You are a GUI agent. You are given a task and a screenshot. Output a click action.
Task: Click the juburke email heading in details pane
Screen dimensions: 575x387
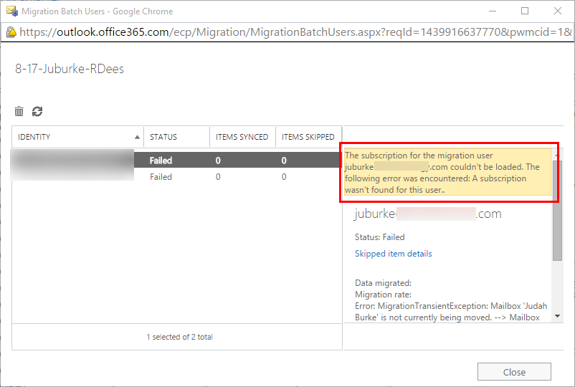tap(428, 214)
